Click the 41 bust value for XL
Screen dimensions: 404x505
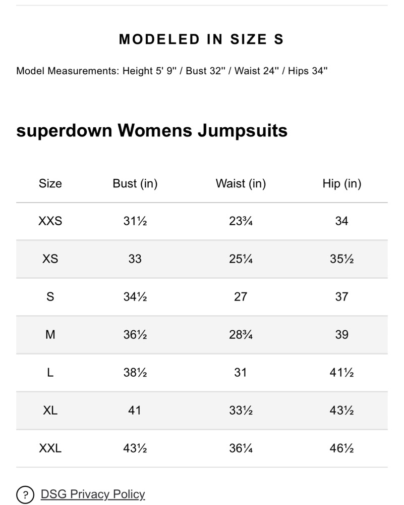(x=135, y=410)
